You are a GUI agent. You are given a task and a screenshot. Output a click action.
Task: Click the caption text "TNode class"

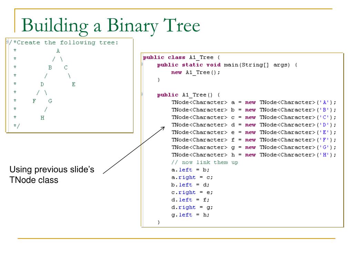pos(34,180)
